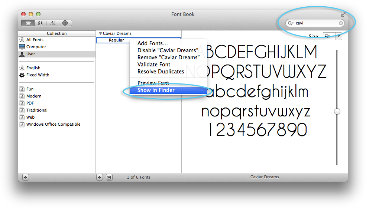Open the search magnifier options

click(x=291, y=23)
